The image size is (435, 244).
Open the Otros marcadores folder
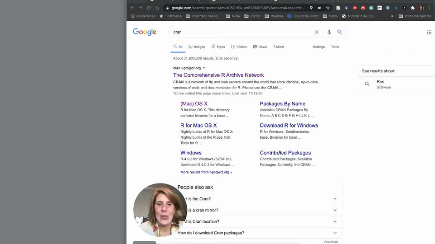point(415,16)
